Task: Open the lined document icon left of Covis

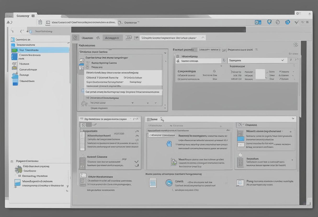Action: point(153,183)
